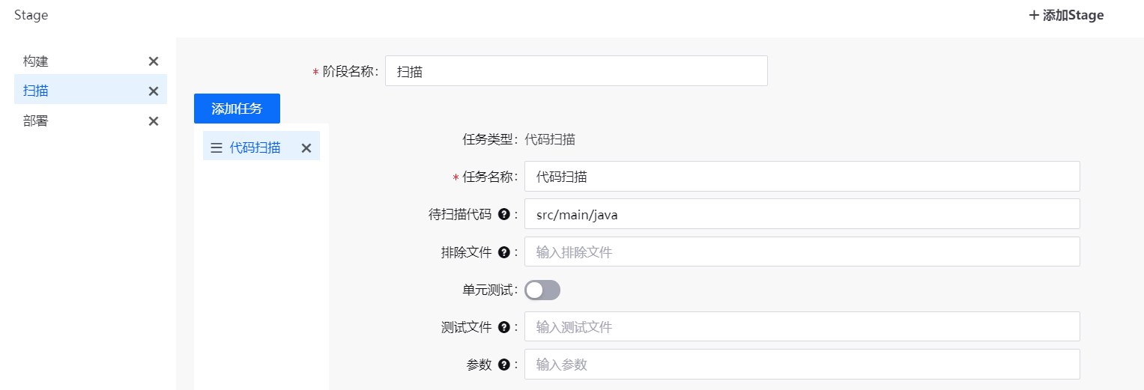1144x390 pixels.
Task: Click the drag handle icon beside 代码扫描
Action: click(217, 148)
